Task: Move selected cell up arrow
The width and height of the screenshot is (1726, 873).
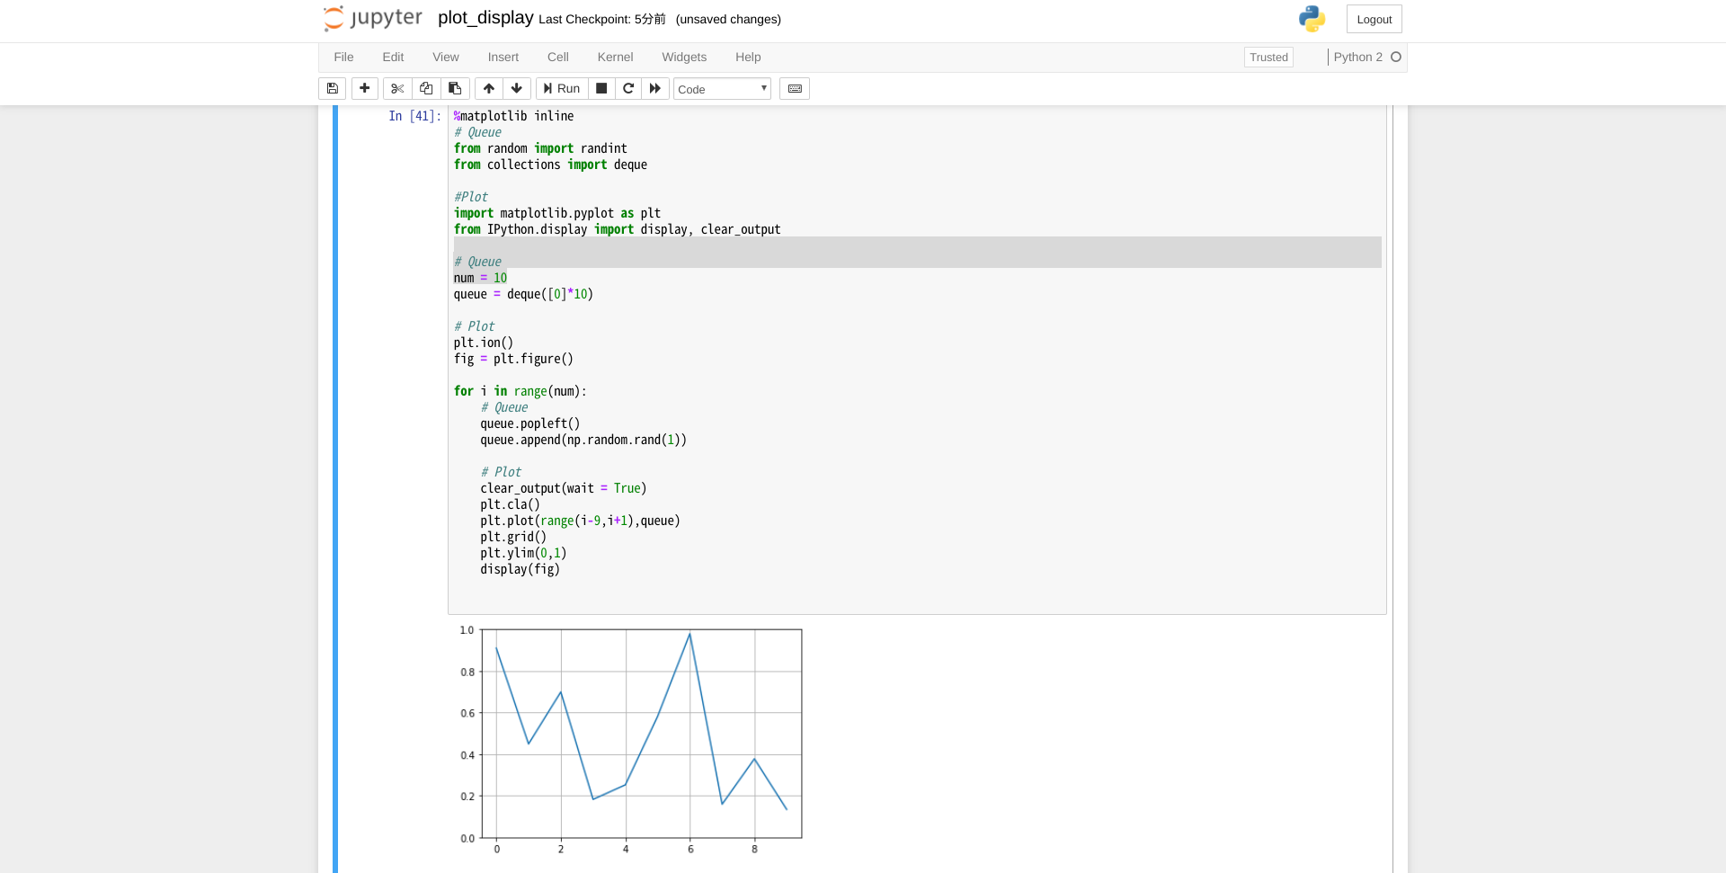Action: tap(489, 88)
